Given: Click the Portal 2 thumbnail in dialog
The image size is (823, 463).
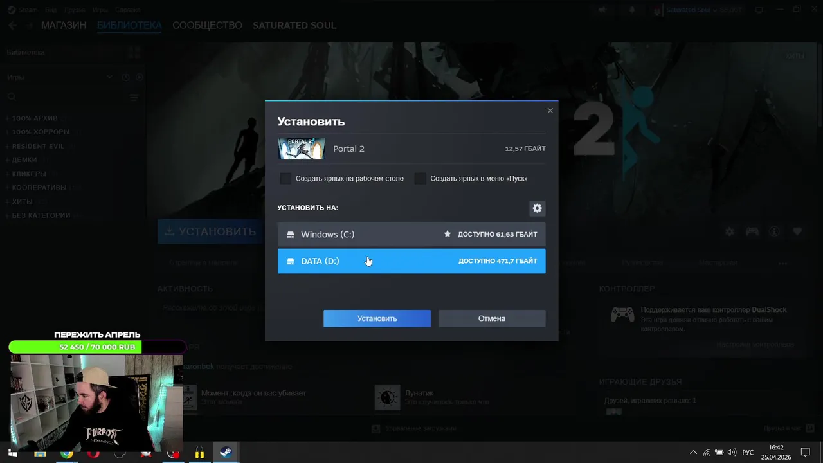Looking at the screenshot, I should (x=301, y=149).
